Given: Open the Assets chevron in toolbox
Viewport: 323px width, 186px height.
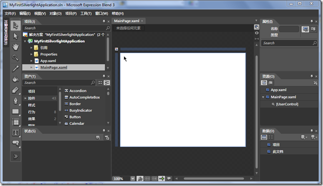Looking at the screenshot, I should [16, 156].
